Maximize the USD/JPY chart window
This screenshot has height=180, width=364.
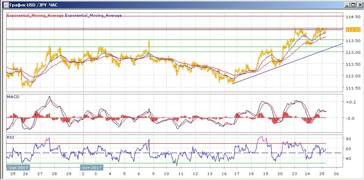point(353,5)
